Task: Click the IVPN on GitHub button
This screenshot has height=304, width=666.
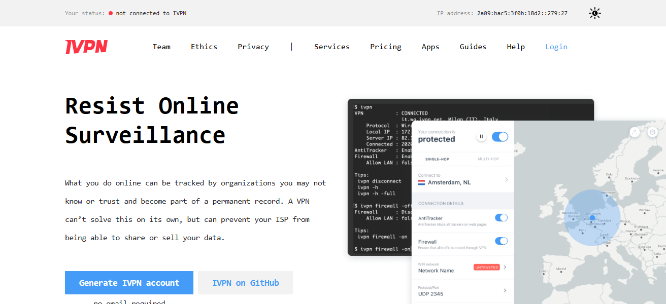Action: pos(246,283)
